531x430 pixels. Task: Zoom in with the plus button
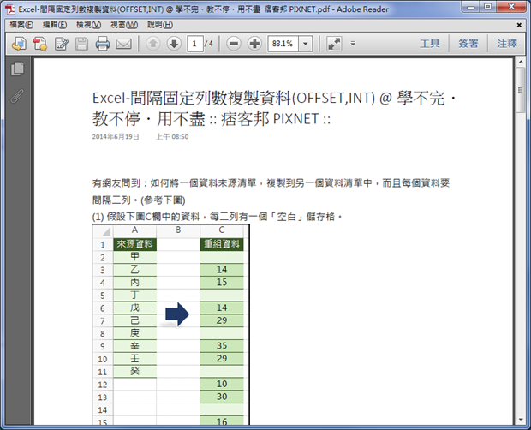pyautogui.click(x=254, y=44)
